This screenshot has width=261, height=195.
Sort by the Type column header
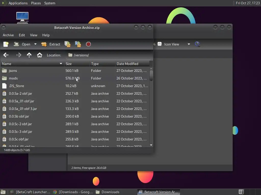click(102, 64)
